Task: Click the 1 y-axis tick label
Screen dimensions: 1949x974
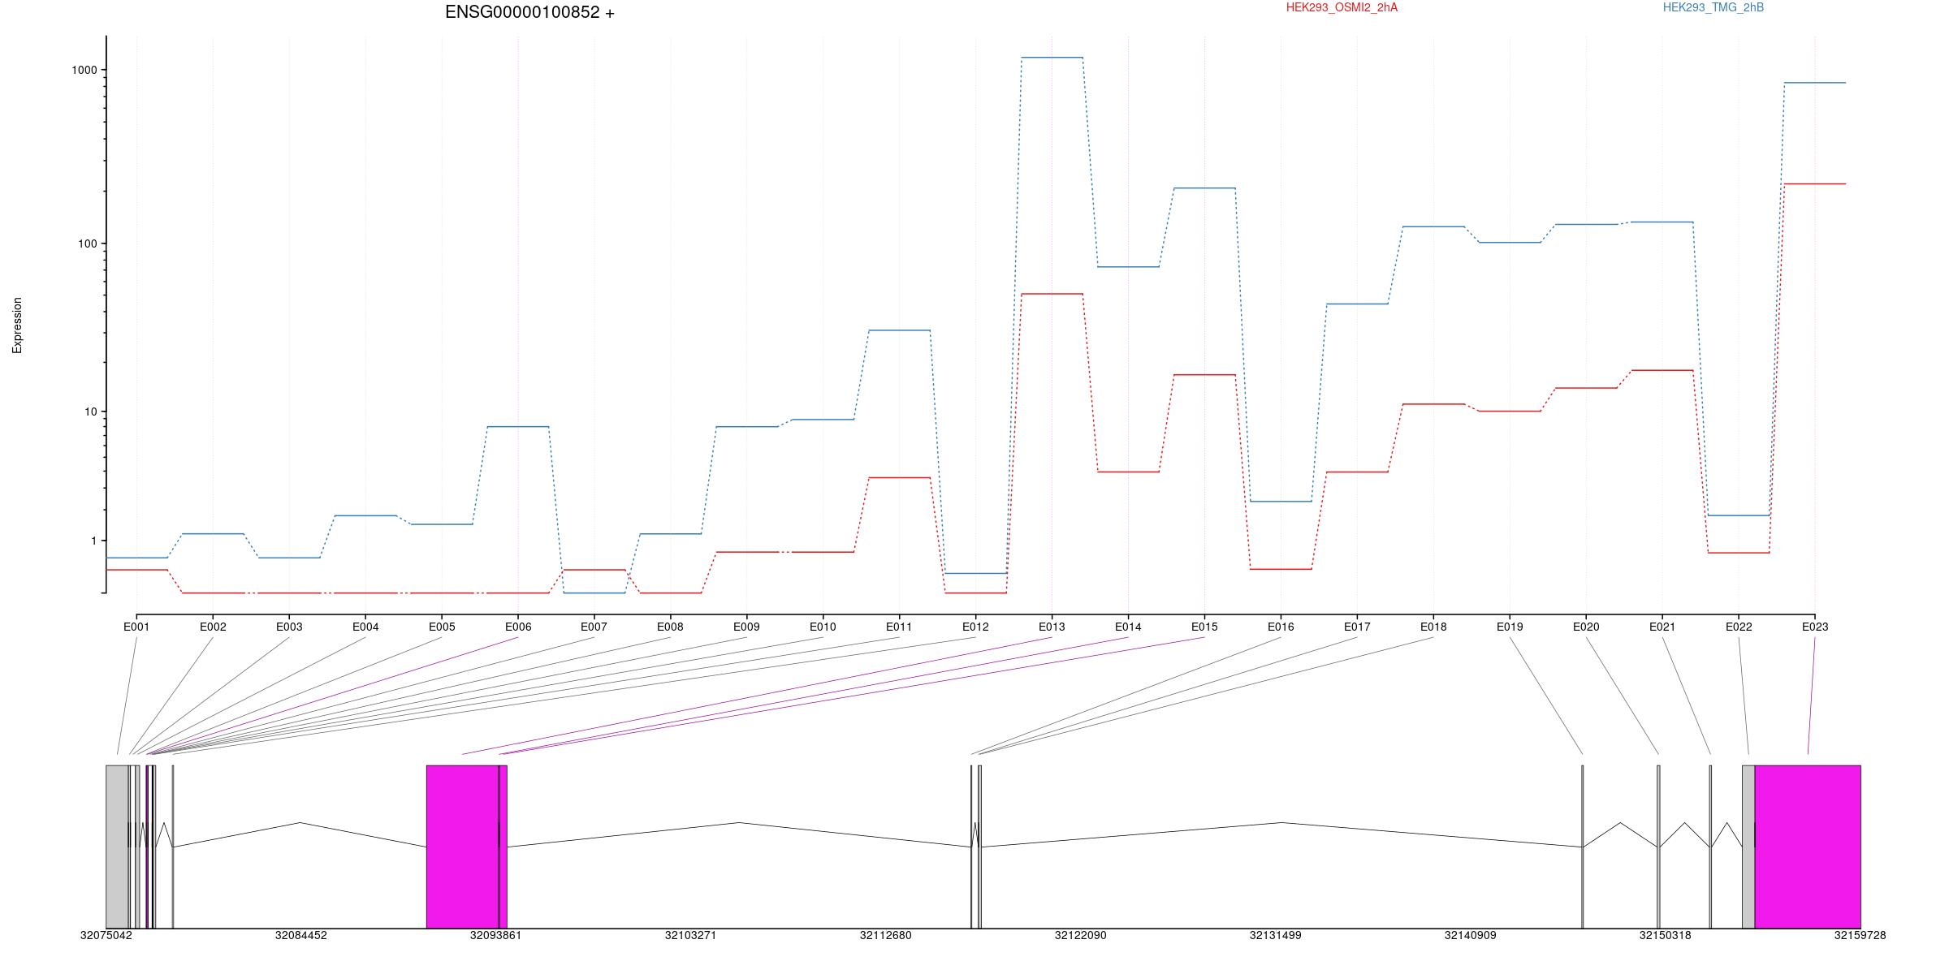Action: (94, 541)
